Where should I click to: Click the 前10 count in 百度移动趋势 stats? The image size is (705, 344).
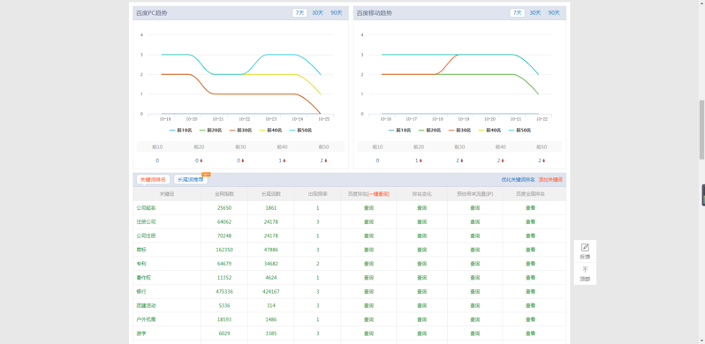(377, 161)
